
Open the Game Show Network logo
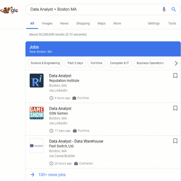click(37, 113)
